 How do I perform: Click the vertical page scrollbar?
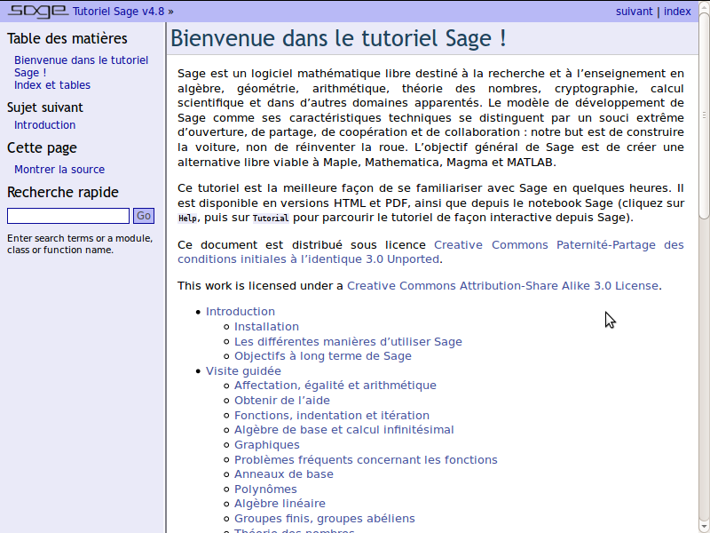[x=704, y=266]
